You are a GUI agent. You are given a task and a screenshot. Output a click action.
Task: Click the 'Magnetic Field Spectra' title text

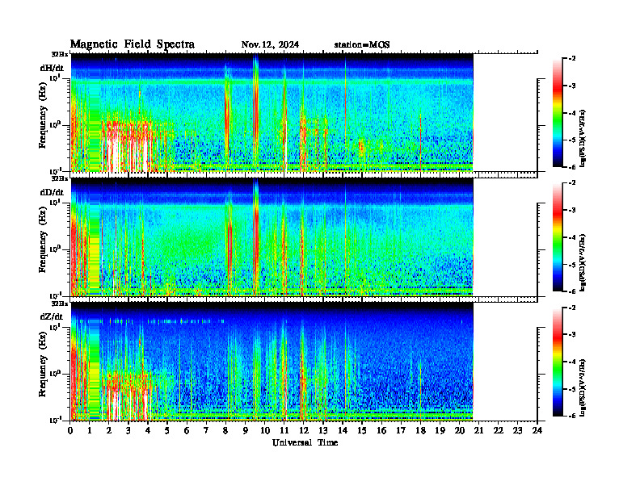point(133,44)
